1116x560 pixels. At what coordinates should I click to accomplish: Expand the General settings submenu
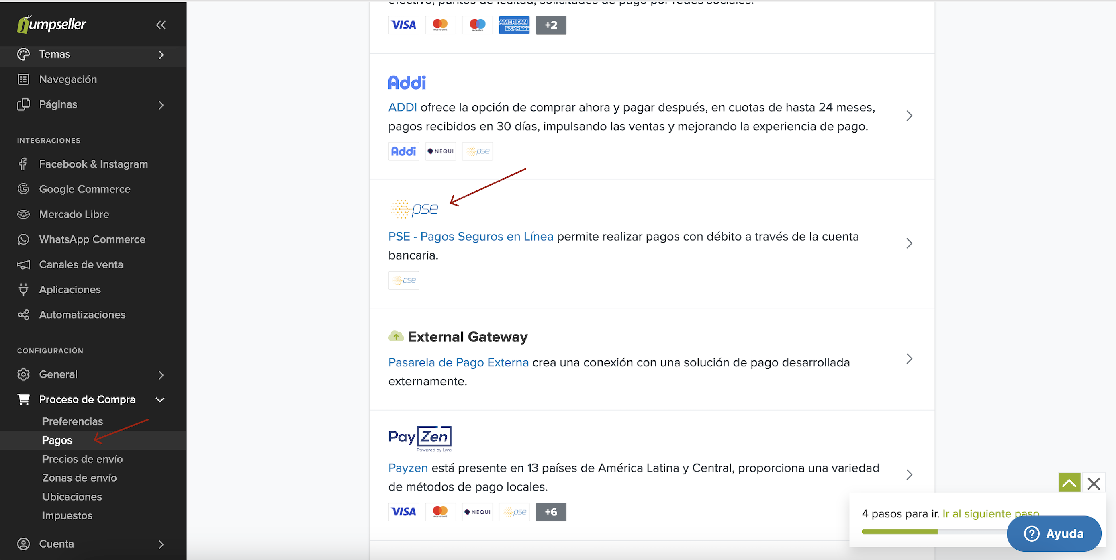coord(161,375)
